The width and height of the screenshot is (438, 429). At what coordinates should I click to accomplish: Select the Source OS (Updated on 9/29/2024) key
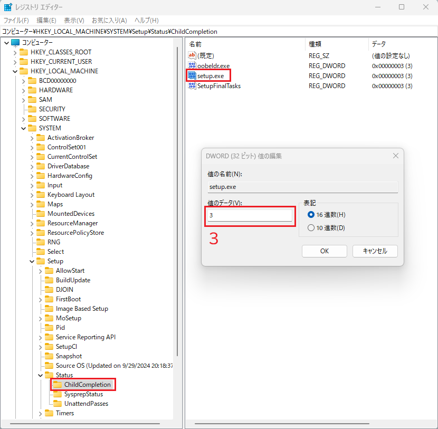(114, 366)
